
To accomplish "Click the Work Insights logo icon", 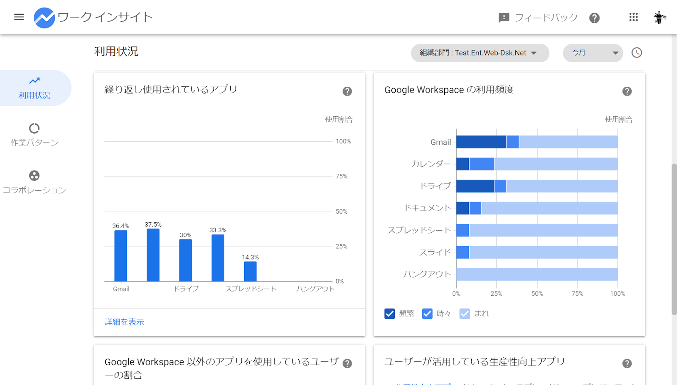I will tap(44, 18).
